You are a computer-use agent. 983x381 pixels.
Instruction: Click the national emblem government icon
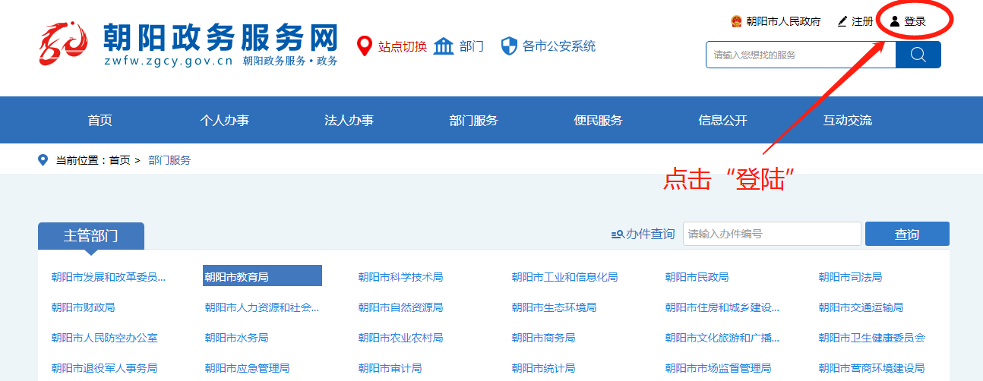(x=735, y=21)
